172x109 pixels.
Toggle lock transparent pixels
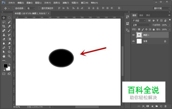(x=139, y=29)
